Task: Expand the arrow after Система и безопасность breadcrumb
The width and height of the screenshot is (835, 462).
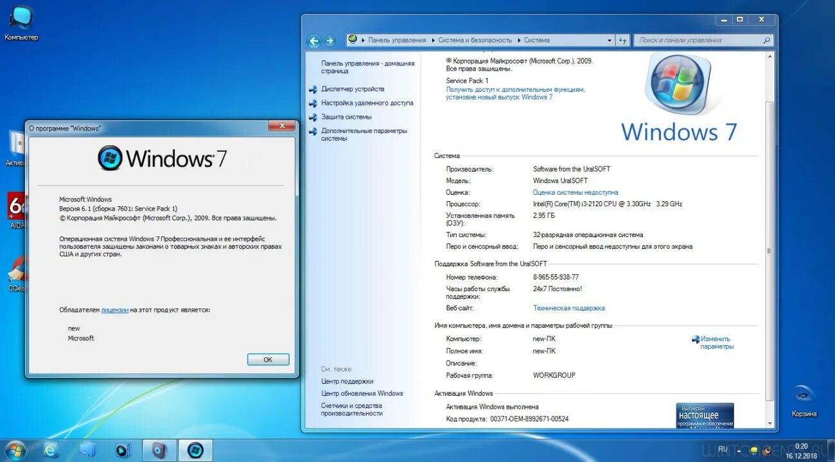Action: point(518,40)
